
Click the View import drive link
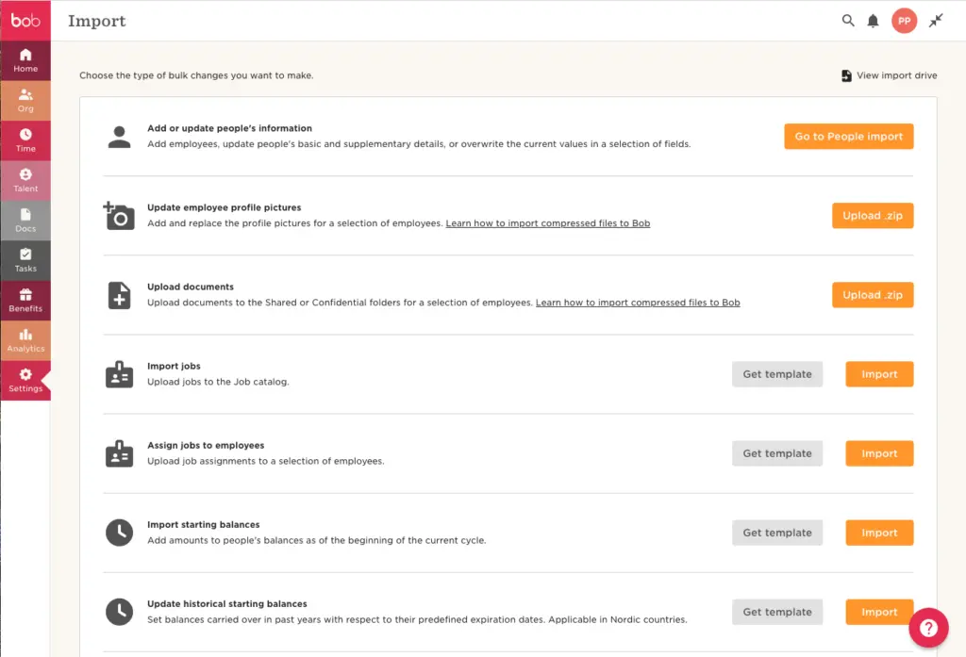(x=896, y=75)
